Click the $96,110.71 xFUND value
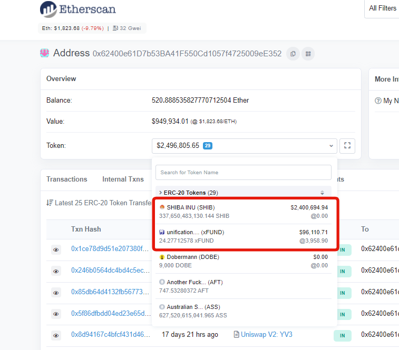Image resolution: width=399 pixels, height=350 pixels. coord(314,232)
